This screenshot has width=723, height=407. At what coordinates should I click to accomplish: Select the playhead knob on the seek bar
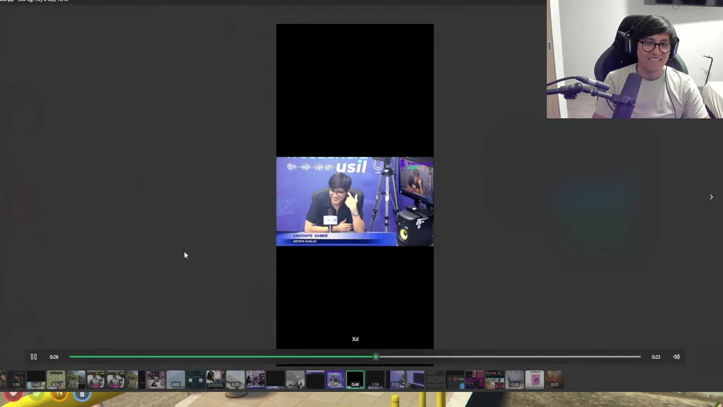coord(376,357)
